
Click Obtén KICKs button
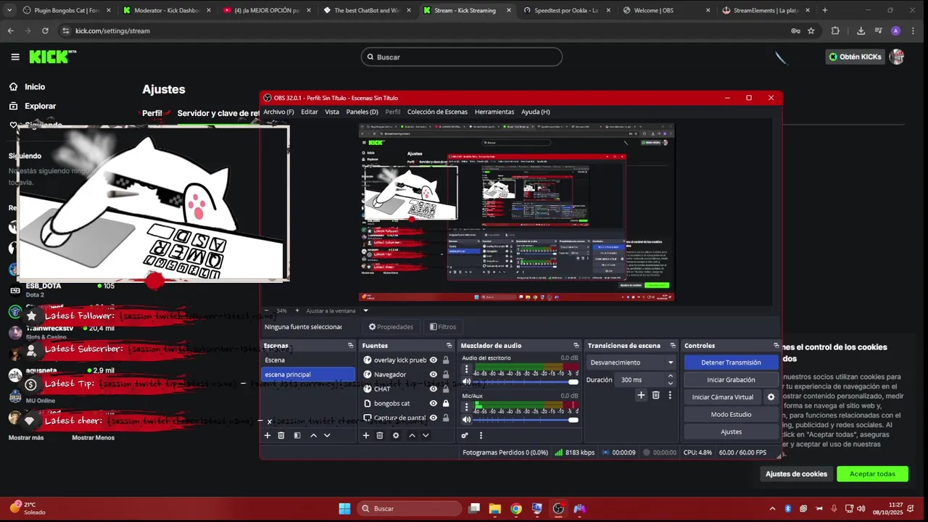855,57
